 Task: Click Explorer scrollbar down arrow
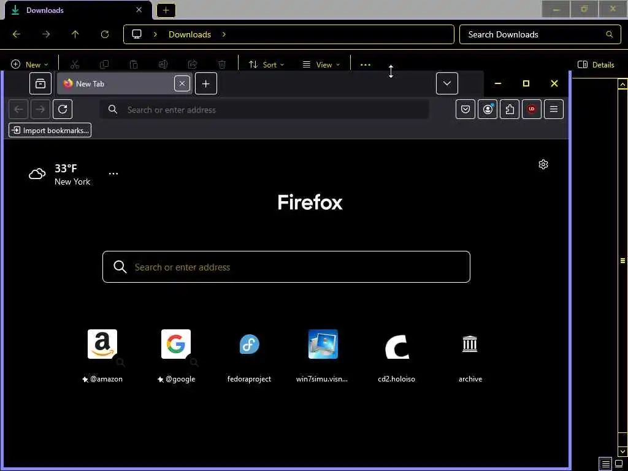[x=622, y=451]
